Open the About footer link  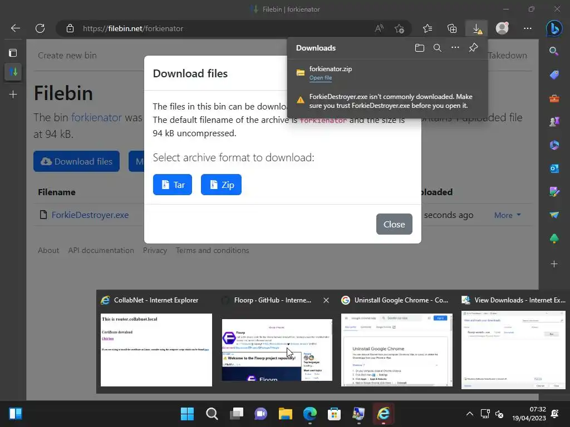coord(48,250)
